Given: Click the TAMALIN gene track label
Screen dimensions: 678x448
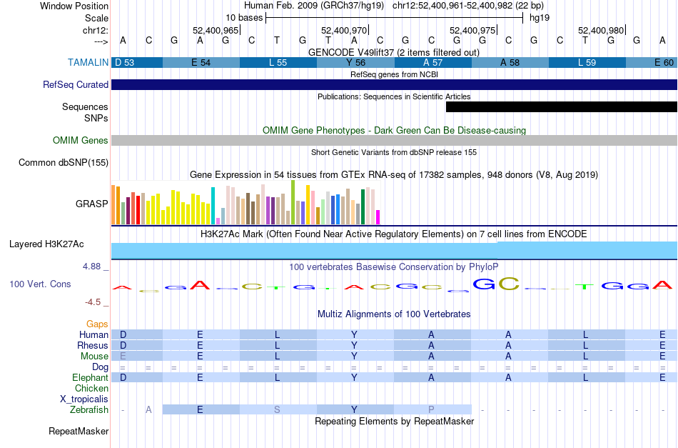Looking at the screenshot, I should click(x=88, y=62).
